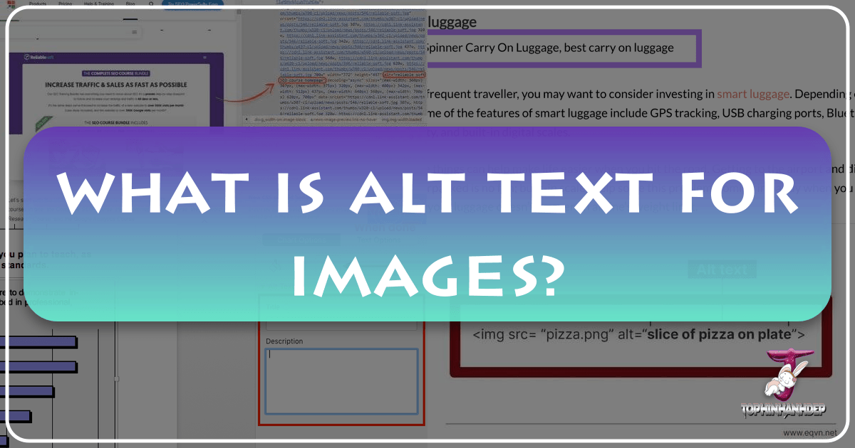Click the highlighted alt attribute in the code
Viewport: 855px width, 448px height.
point(405,74)
